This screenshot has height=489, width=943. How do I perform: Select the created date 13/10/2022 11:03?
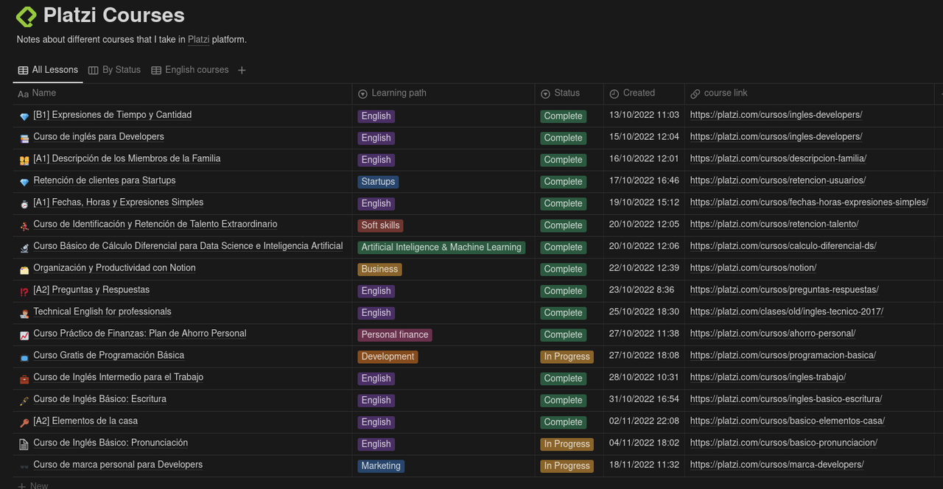pyautogui.click(x=644, y=116)
